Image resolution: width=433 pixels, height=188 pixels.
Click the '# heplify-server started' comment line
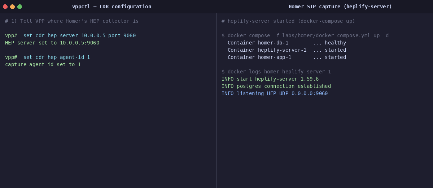point(288,21)
